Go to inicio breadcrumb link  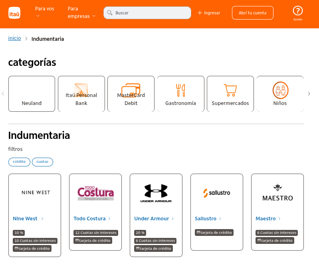[x=14, y=38]
